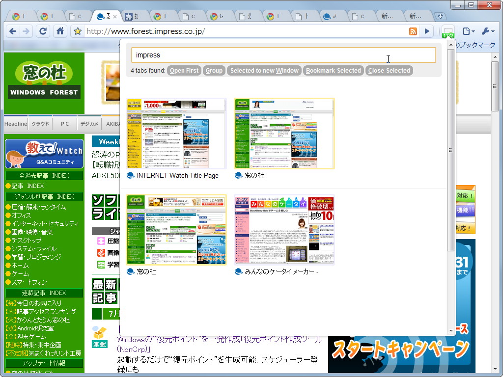Go back using the back arrow
Screen dimensions: 503x377
click(13, 31)
